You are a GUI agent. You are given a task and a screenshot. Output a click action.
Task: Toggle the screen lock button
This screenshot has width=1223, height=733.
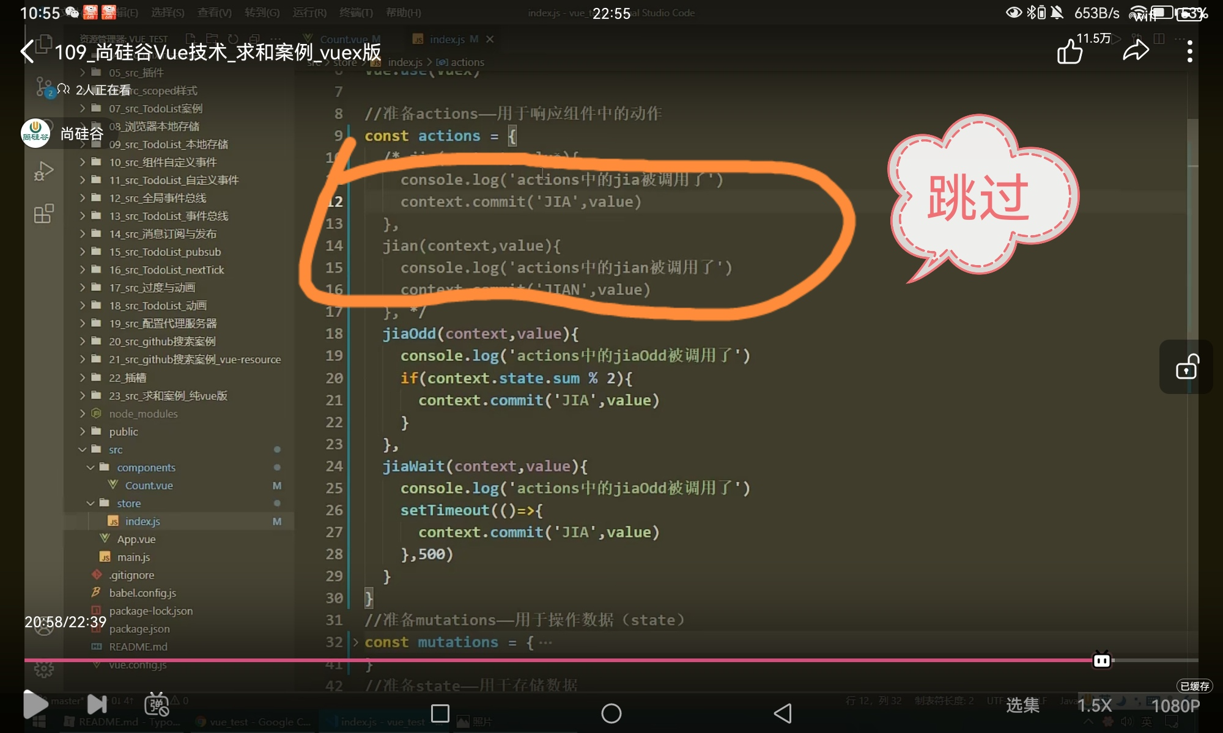tap(1186, 367)
